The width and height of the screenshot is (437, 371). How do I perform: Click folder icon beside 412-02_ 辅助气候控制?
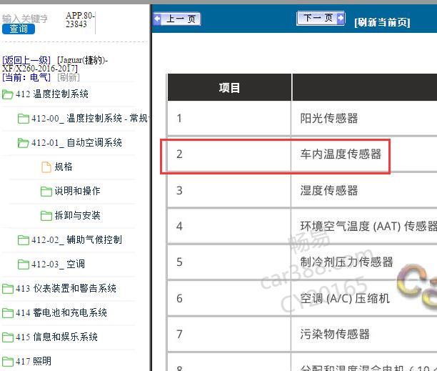(24, 240)
